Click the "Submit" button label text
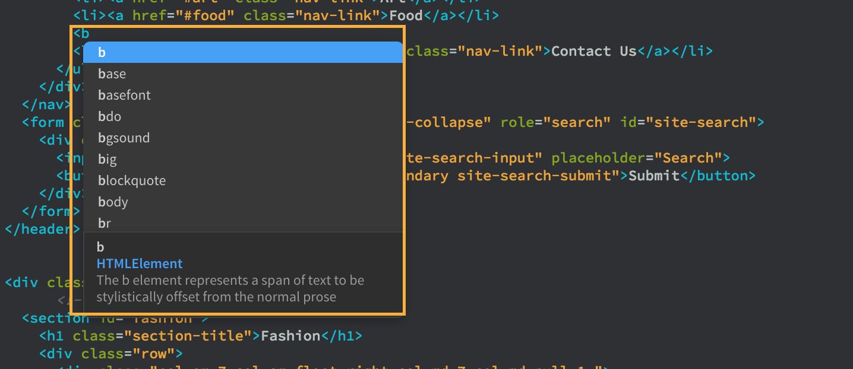The image size is (853, 369). point(653,176)
